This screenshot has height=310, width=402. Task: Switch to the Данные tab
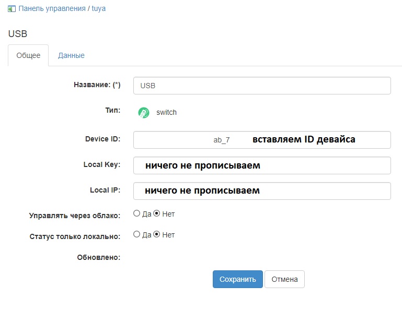[x=71, y=55]
